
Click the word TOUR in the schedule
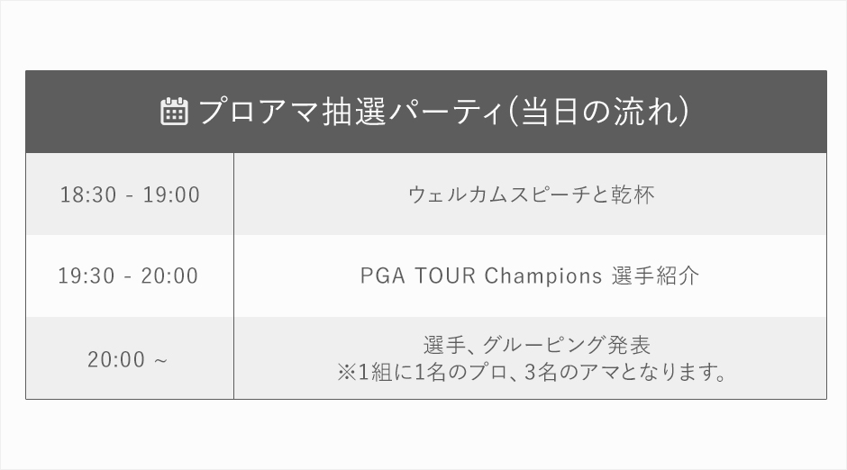(x=445, y=276)
